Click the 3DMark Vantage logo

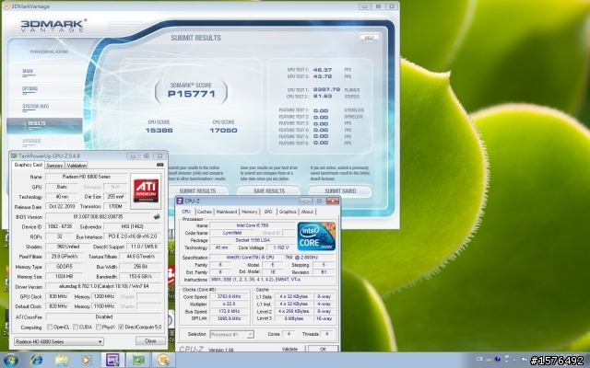[x=53, y=26]
